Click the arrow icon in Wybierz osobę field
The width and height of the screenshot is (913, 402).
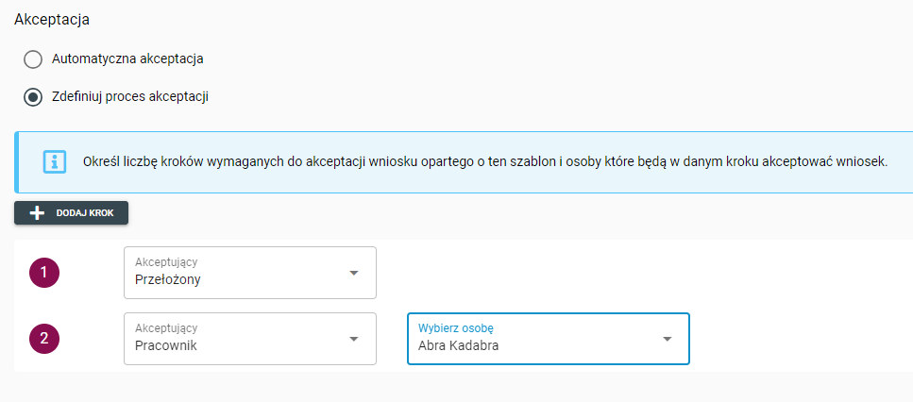tap(667, 339)
